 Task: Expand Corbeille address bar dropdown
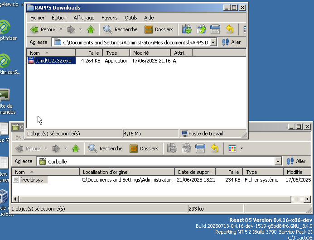278,161
